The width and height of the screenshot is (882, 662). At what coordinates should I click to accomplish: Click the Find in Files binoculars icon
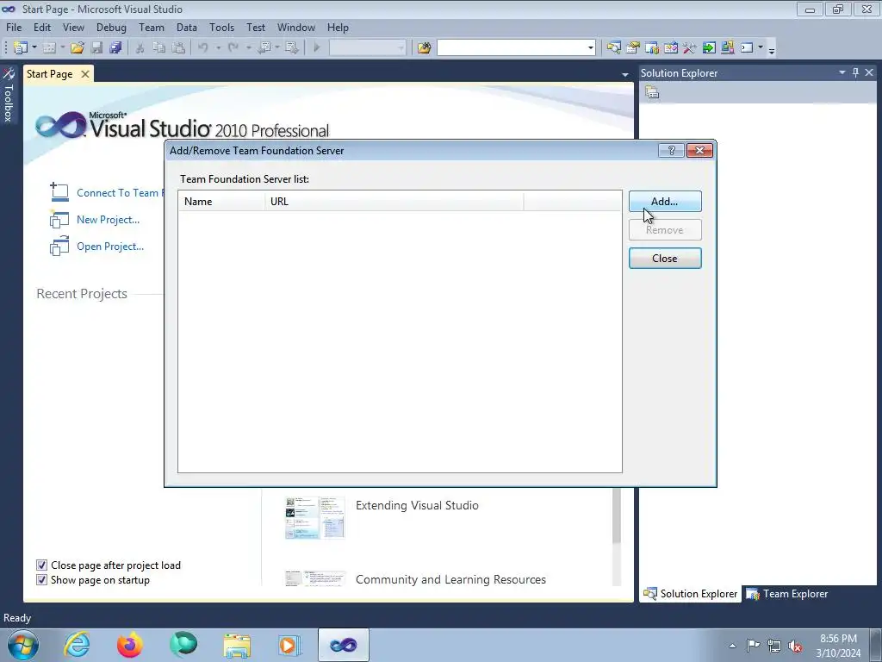424,48
